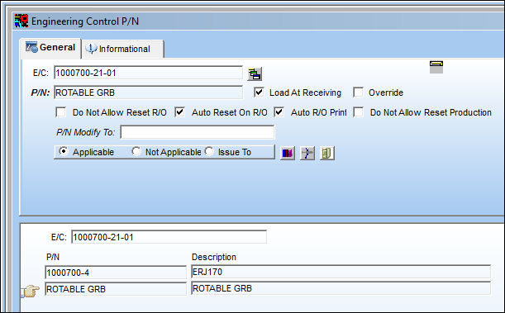
Task: Click the Engineering Control P/N window title
Action: pyautogui.click(x=85, y=21)
